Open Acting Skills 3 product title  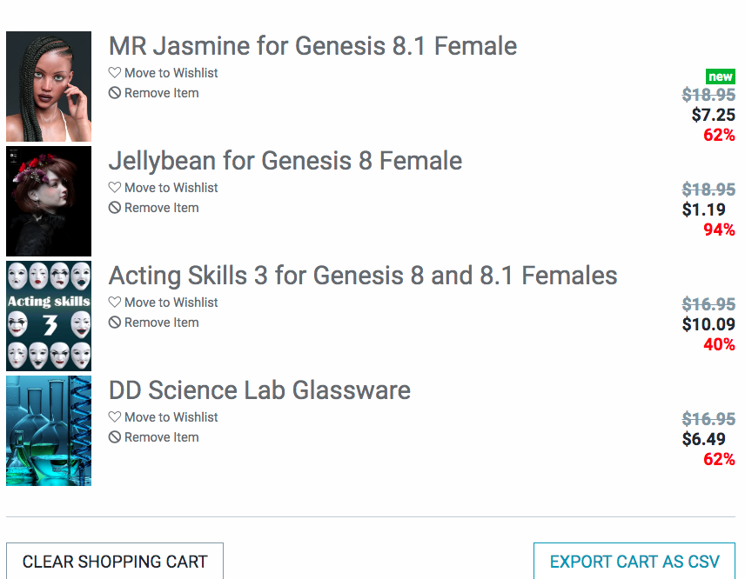(362, 276)
